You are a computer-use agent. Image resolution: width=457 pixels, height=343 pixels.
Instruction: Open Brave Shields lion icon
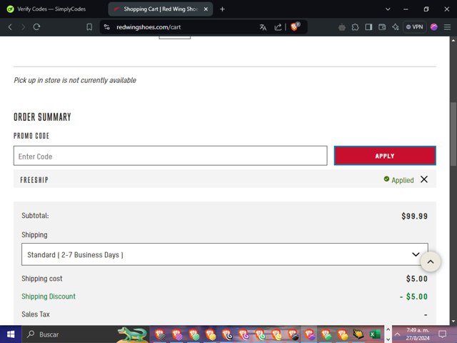tap(295, 27)
